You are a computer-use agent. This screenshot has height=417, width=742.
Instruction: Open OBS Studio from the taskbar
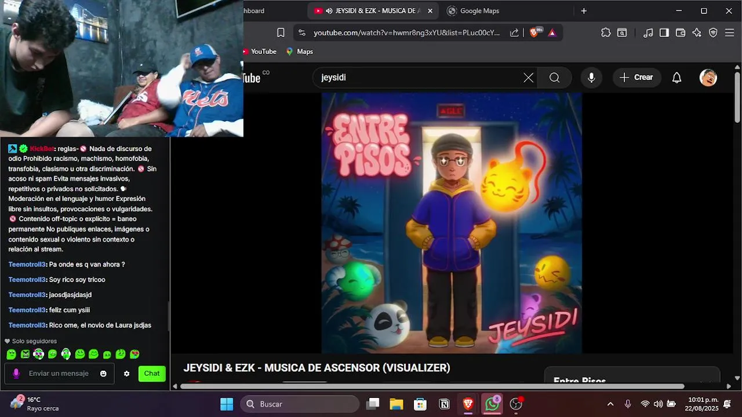point(516,404)
